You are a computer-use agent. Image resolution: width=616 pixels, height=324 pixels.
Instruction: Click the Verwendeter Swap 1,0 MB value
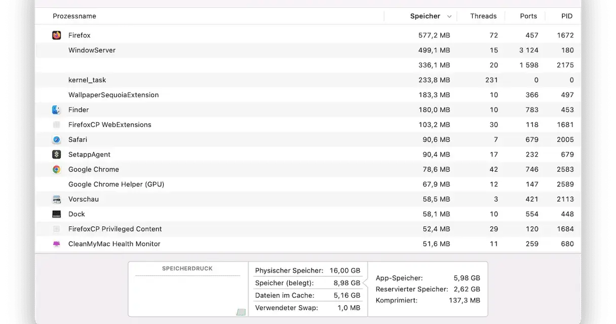click(x=349, y=307)
